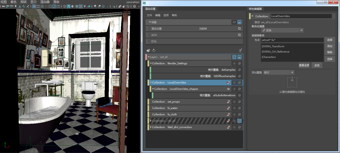The width and height of the screenshot is (340, 153).
Task: Toggle the renderable film icon of Layer set_all
Action: 239,57
